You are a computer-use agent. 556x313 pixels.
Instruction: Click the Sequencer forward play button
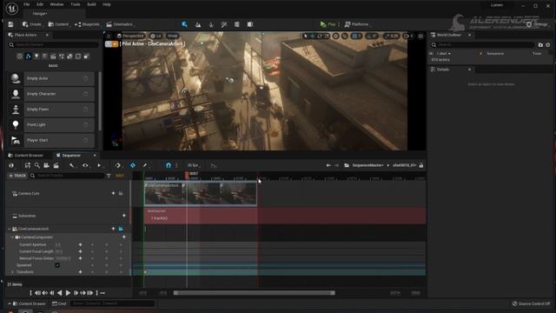click(x=68, y=293)
